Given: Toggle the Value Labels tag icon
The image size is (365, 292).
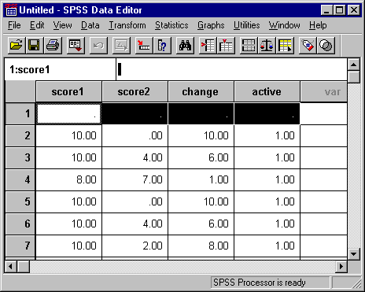Looking at the screenshot, I should pyautogui.click(x=308, y=46).
